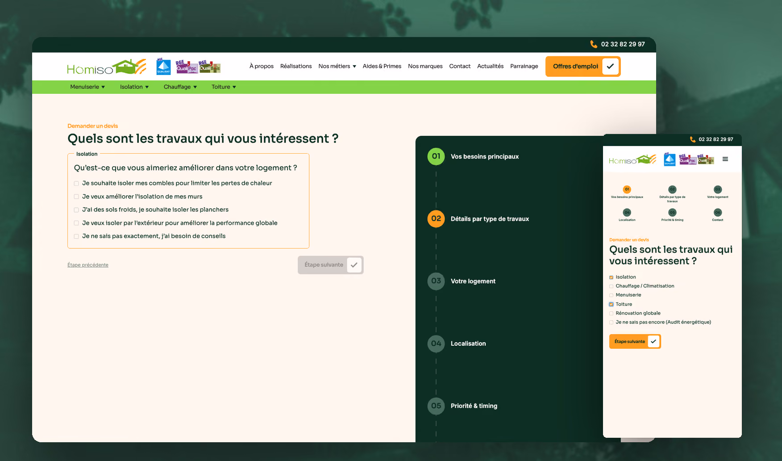
Task: Select step 03 circle in dark panel
Action: click(436, 281)
